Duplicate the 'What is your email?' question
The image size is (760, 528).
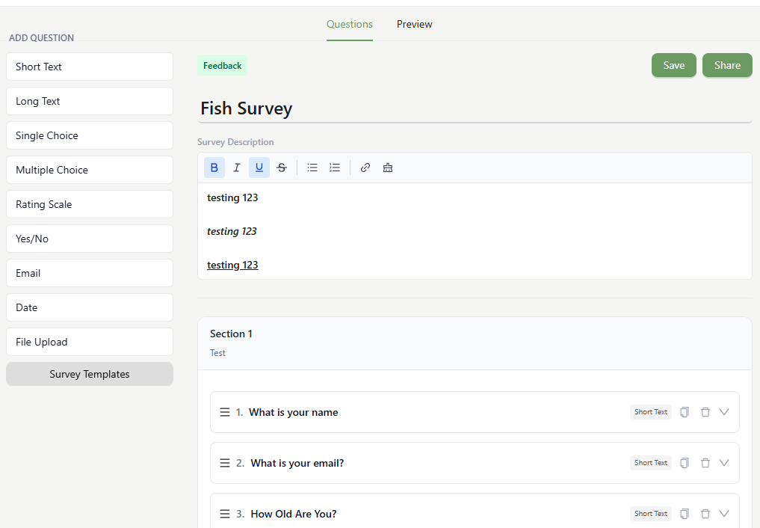(x=685, y=463)
